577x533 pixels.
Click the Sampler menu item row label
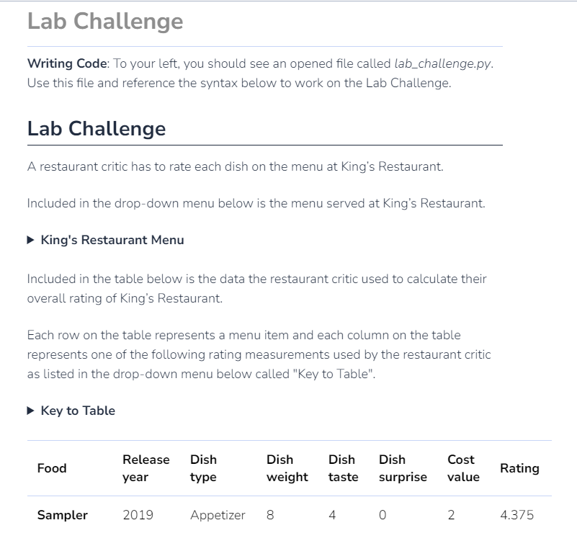(x=62, y=515)
